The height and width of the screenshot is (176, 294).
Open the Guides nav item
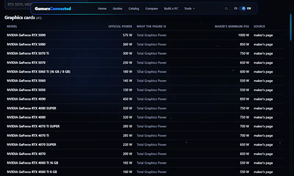coord(117,8)
